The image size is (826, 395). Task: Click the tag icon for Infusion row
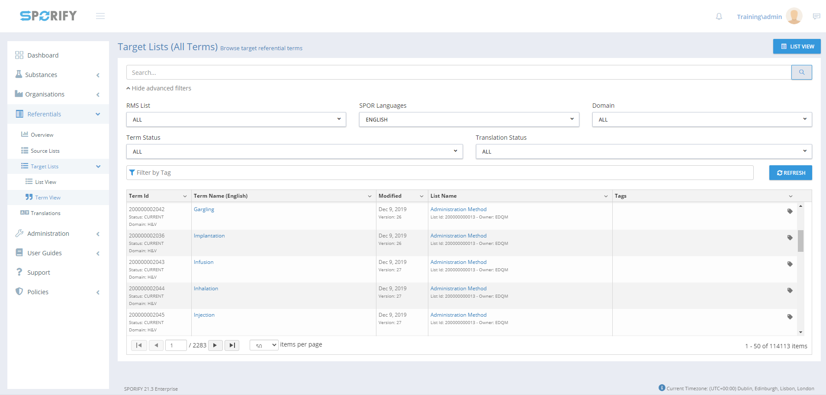click(790, 264)
